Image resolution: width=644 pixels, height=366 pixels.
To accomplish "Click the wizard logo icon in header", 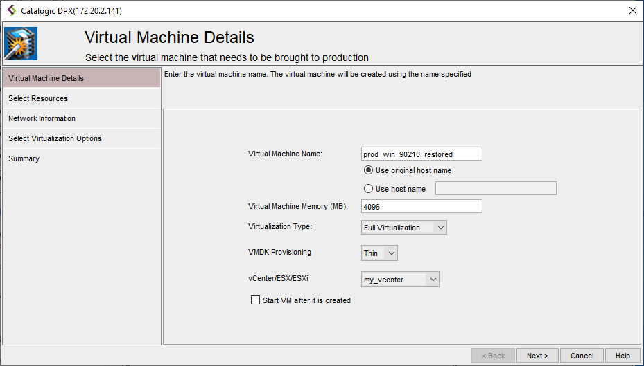I will [21, 44].
